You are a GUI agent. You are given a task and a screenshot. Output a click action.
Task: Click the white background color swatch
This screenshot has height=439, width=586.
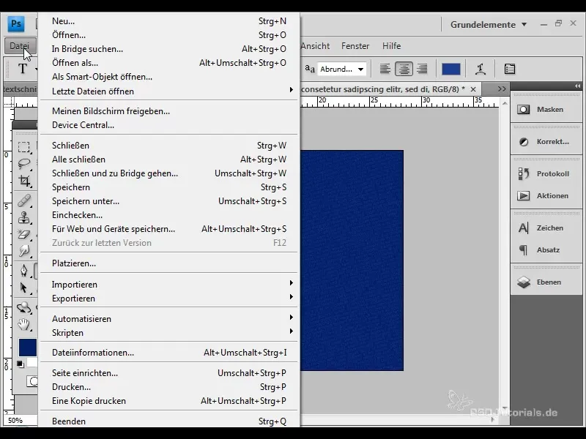coord(33,362)
